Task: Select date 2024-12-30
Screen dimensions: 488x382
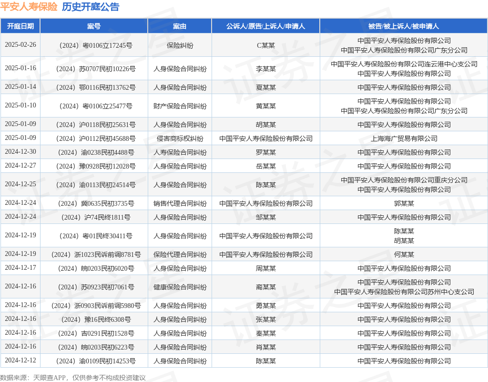Action: click(x=20, y=151)
